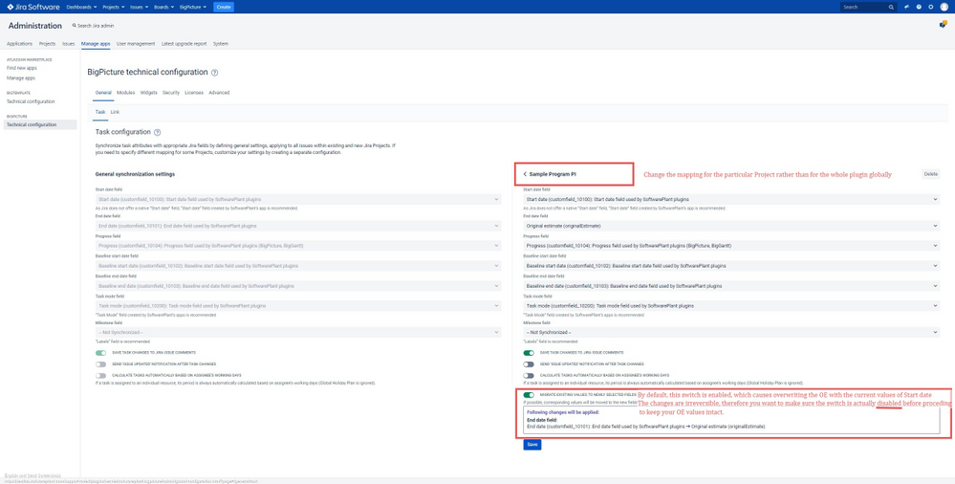Toggle Sample Program PI save task changes to comments
The image size is (955, 484).
tap(529, 352)
